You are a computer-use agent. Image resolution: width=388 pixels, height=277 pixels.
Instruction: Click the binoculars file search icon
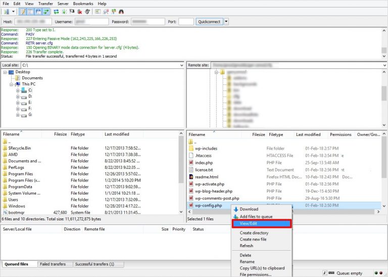point(121,12)
